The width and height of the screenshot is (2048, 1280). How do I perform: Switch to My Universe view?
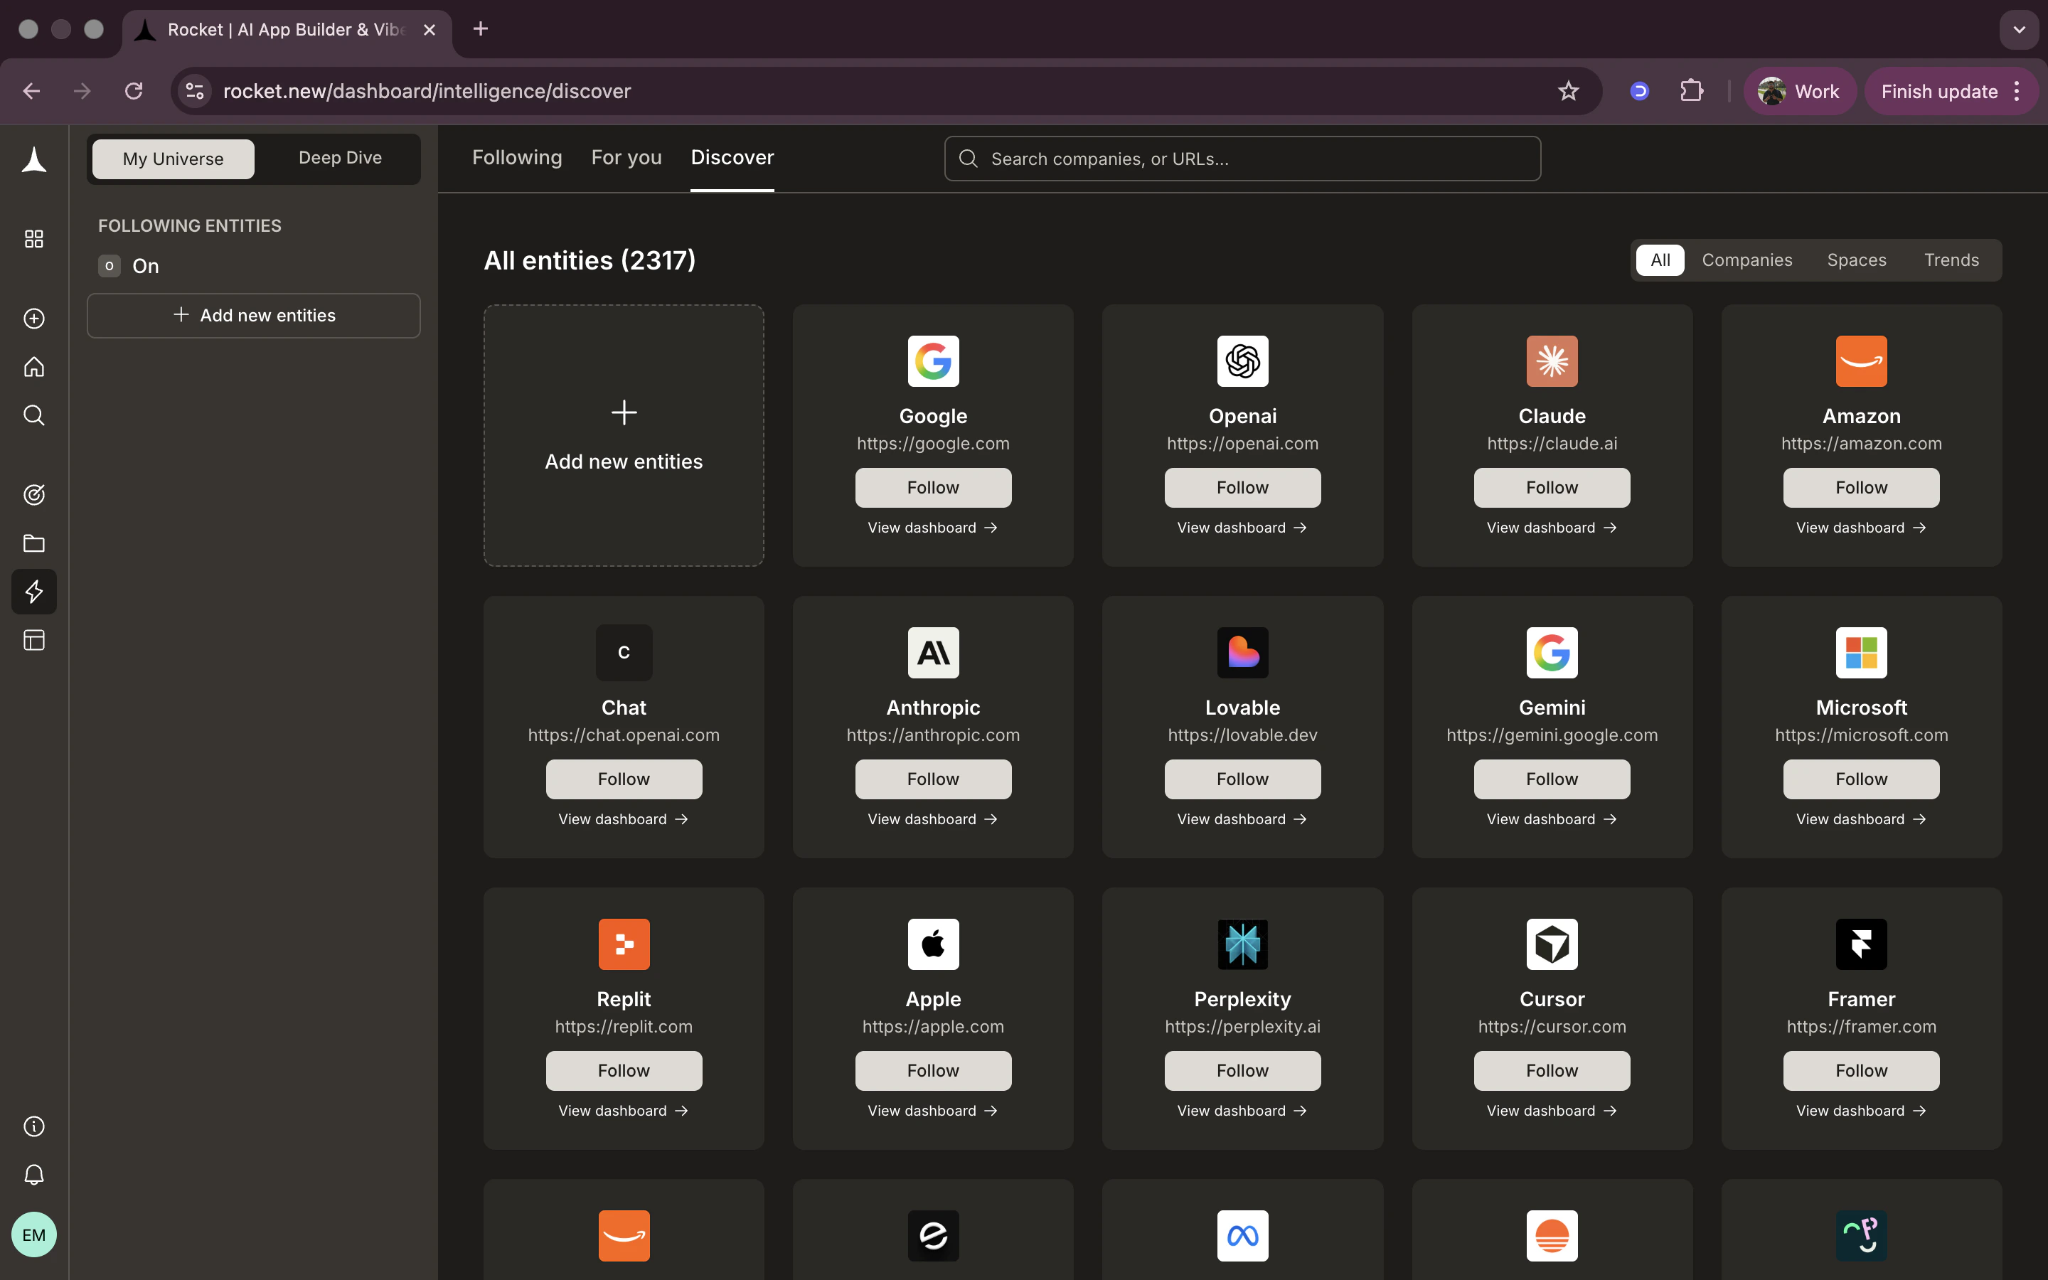tap(173, 159)
